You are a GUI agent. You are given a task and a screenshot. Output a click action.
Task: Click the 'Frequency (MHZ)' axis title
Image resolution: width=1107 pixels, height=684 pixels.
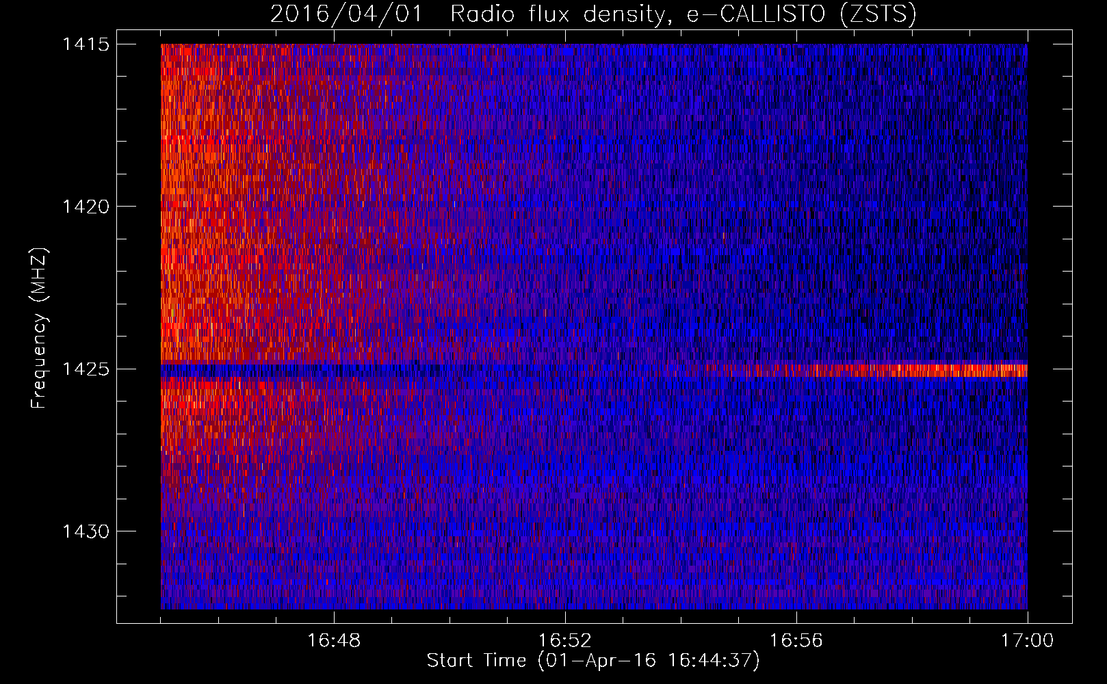(x=39, y=328)
